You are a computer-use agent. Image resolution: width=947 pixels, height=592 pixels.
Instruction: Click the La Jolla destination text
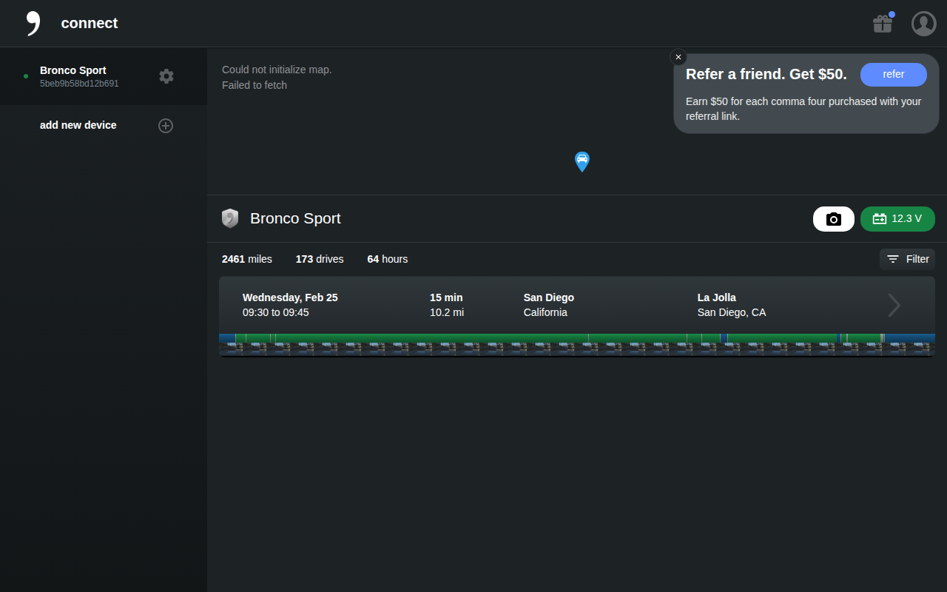[x=717, y=297]
